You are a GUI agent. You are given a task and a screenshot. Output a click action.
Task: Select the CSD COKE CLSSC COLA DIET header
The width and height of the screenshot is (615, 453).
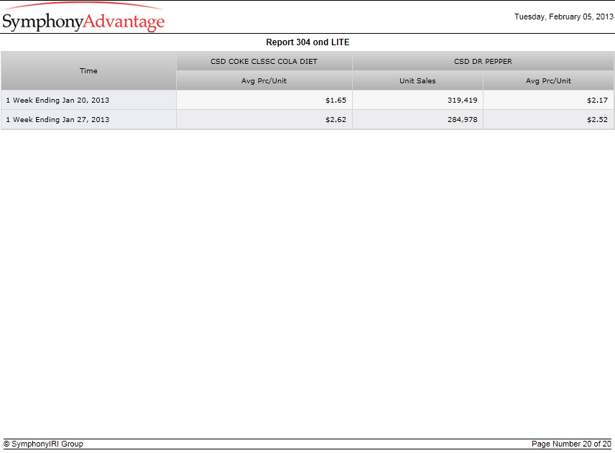point(264,62)
